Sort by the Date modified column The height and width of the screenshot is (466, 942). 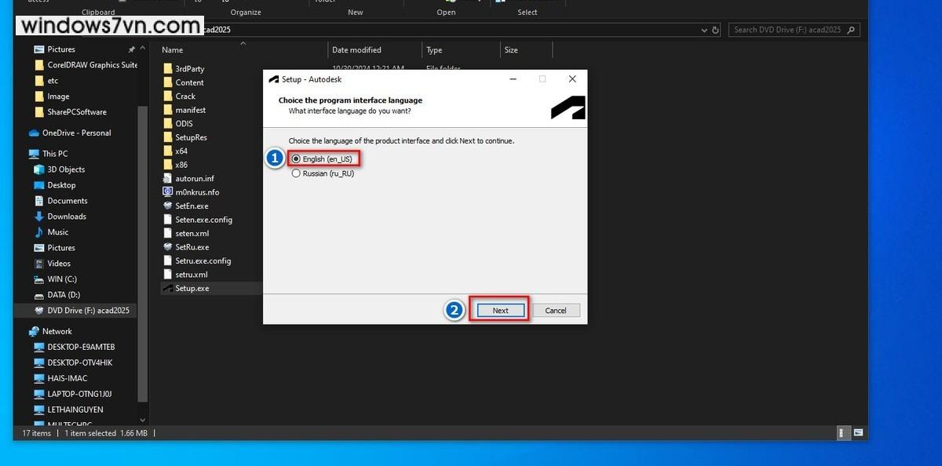(x=356, y=50)
